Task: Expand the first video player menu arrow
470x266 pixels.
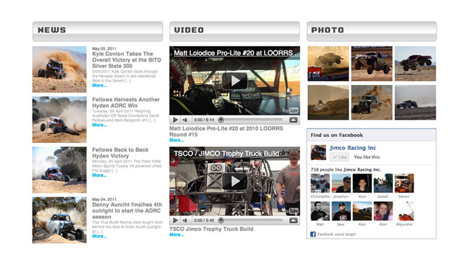Action: pos(293,120)
